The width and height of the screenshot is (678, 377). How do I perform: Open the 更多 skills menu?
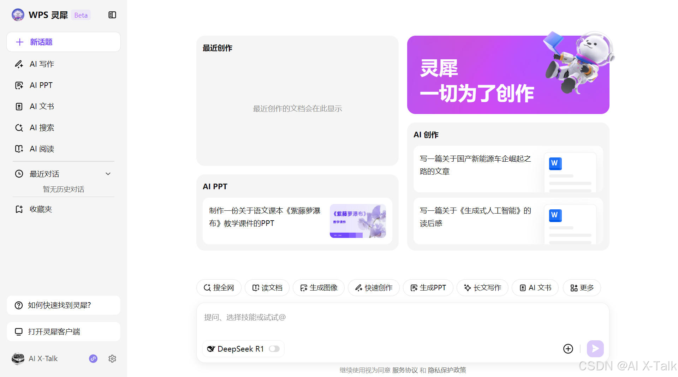coord(582,288)
